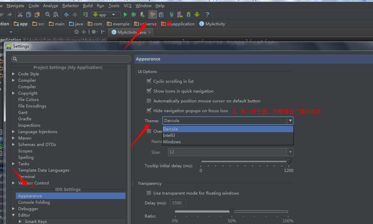Choose Darcula from the theme list

tap(228, 129)
